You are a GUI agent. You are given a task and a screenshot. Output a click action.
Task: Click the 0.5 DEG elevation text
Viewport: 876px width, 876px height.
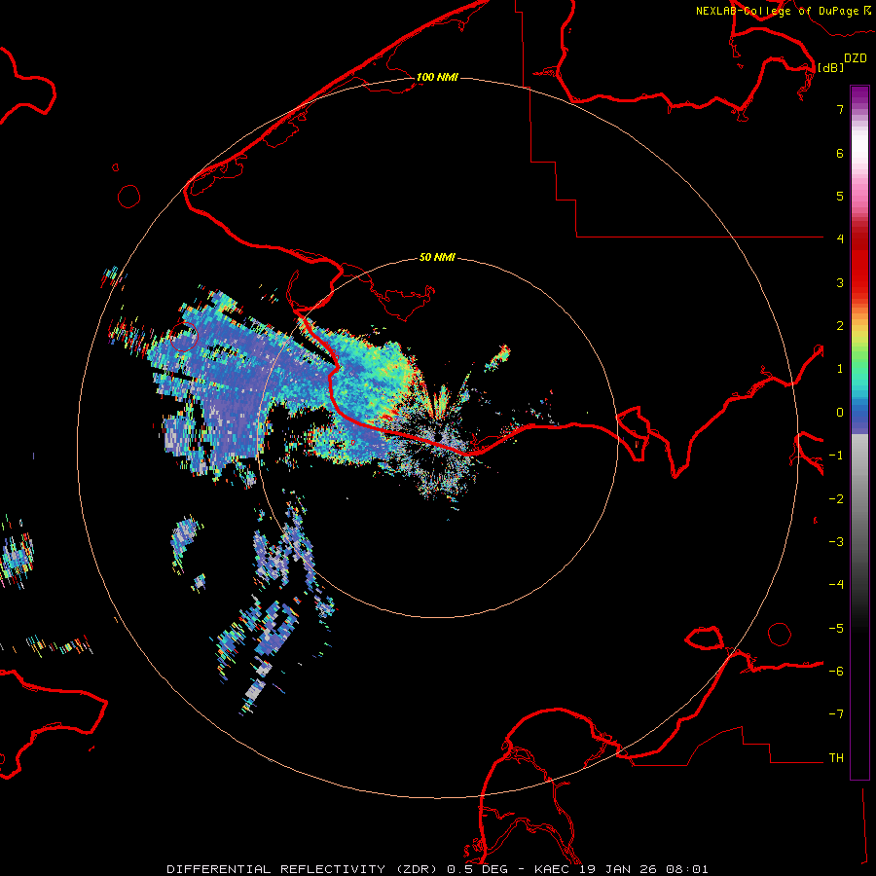[477, 869]
